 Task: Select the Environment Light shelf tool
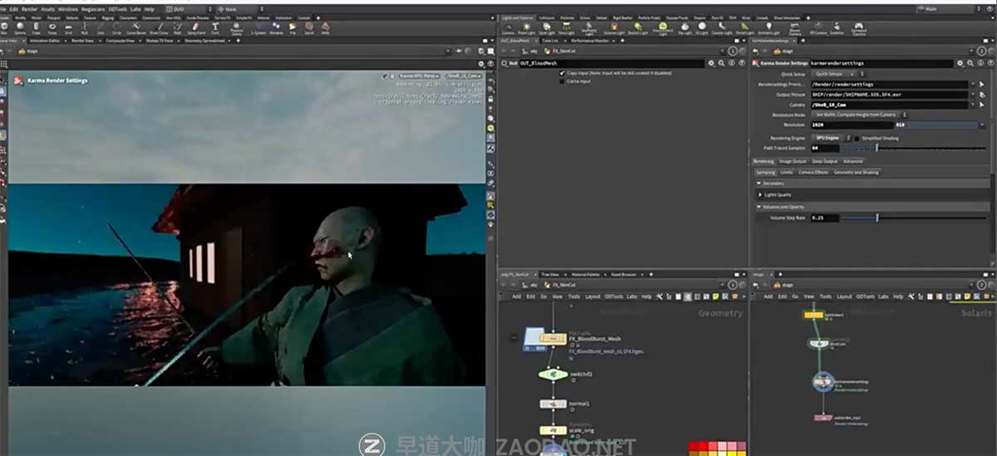point(662,30)
